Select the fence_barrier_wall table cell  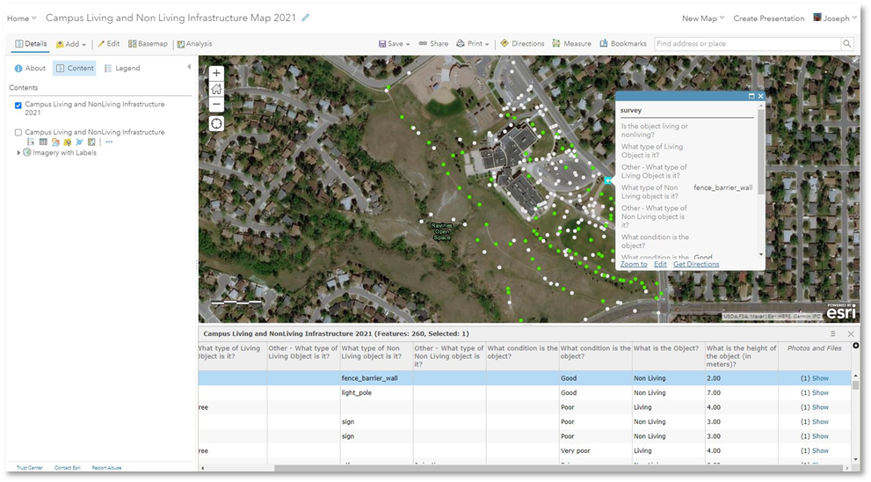tap(376, 378)
